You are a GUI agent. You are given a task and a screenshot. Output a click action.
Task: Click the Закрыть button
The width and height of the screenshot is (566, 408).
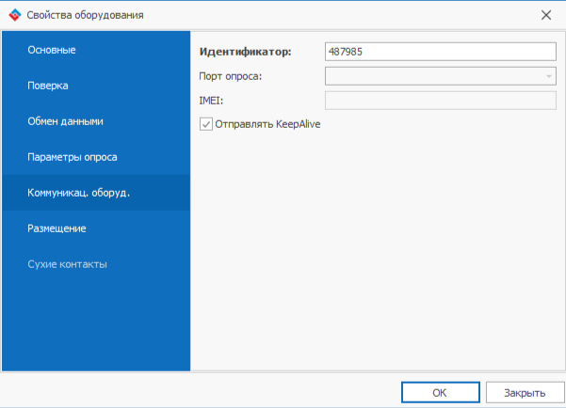coord(523,392)
